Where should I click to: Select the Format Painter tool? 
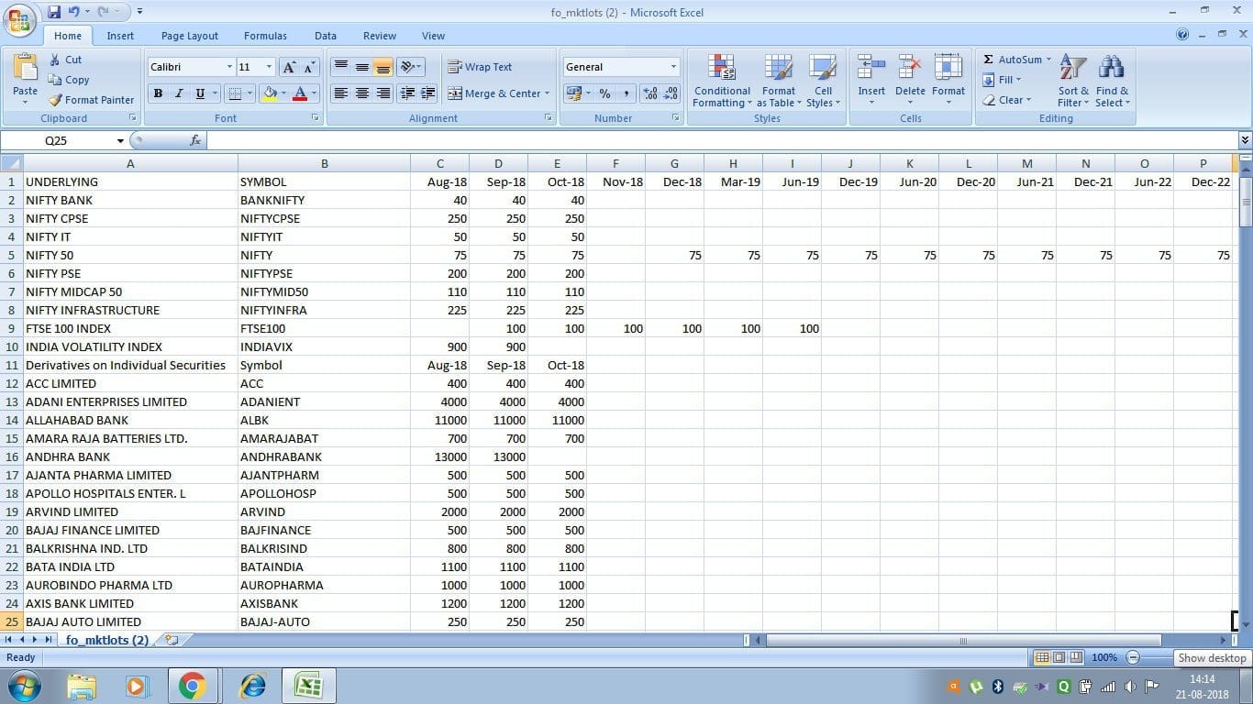point(91,100)
